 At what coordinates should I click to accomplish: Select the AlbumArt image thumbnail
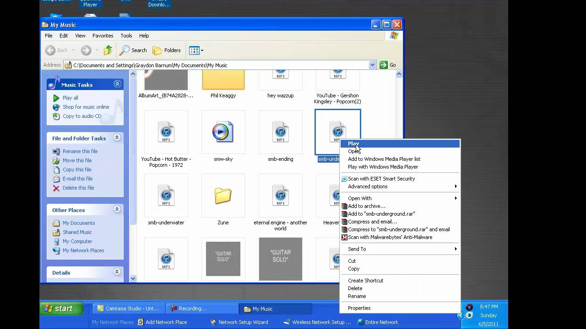(166, 80)
